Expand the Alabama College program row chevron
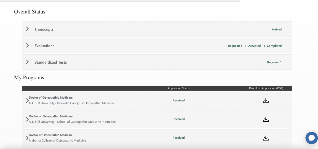 pyautogui.click(x=27, y=138)
